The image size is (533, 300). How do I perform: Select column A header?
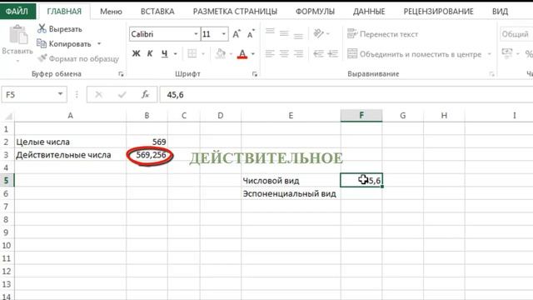[x=70, y=116]
